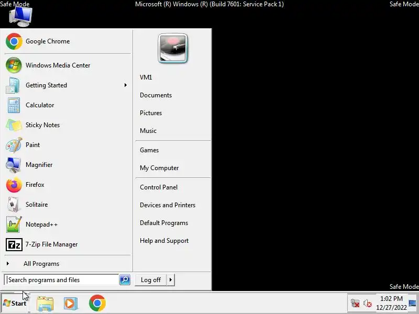
Task: Click the Getting Started text
Action: pyautogui.click(x=46, y=85)
